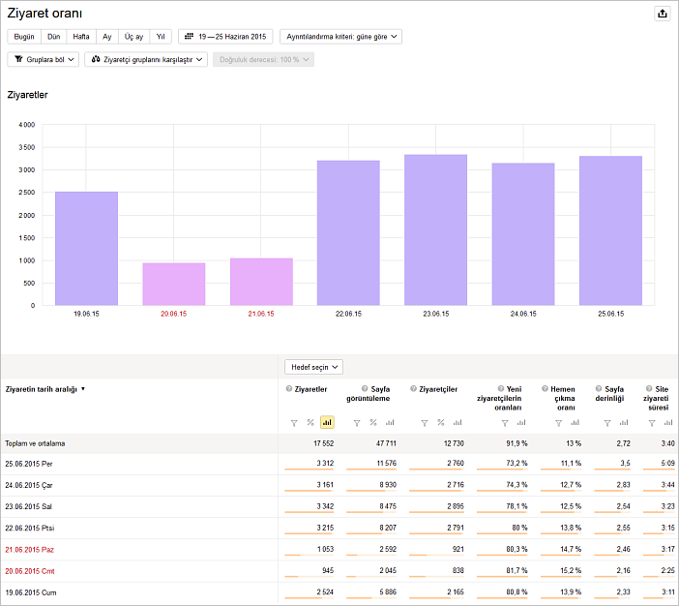The height and width of the screenshot is (606, 679).
Task: Click the Ziyaretler column header
Action: pos(310,389)
